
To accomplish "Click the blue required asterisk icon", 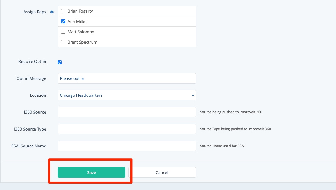I will click(52, 12).
